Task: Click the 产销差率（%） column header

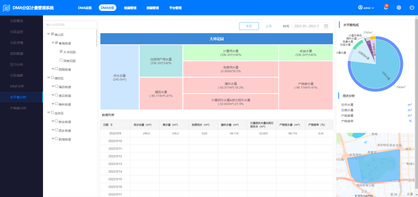Action: [x=319, y=125]
